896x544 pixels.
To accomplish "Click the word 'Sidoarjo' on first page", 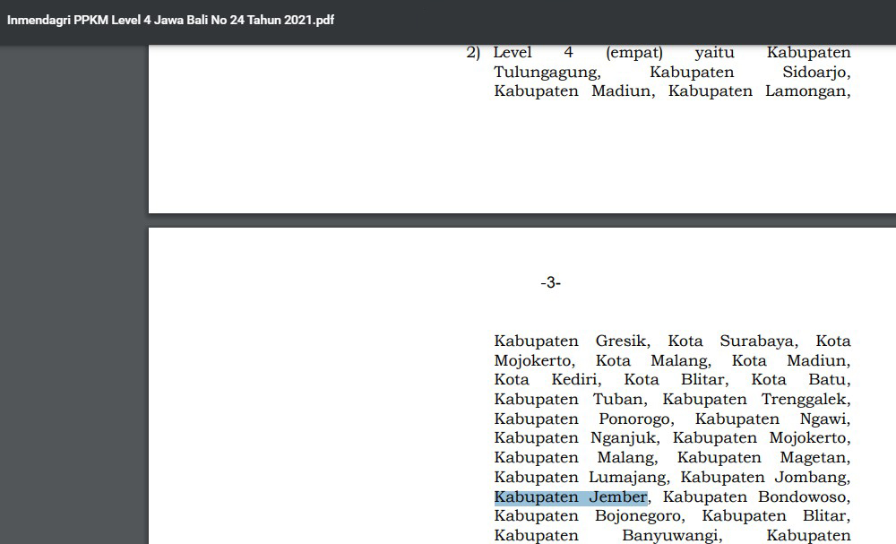I will (814, 73).
